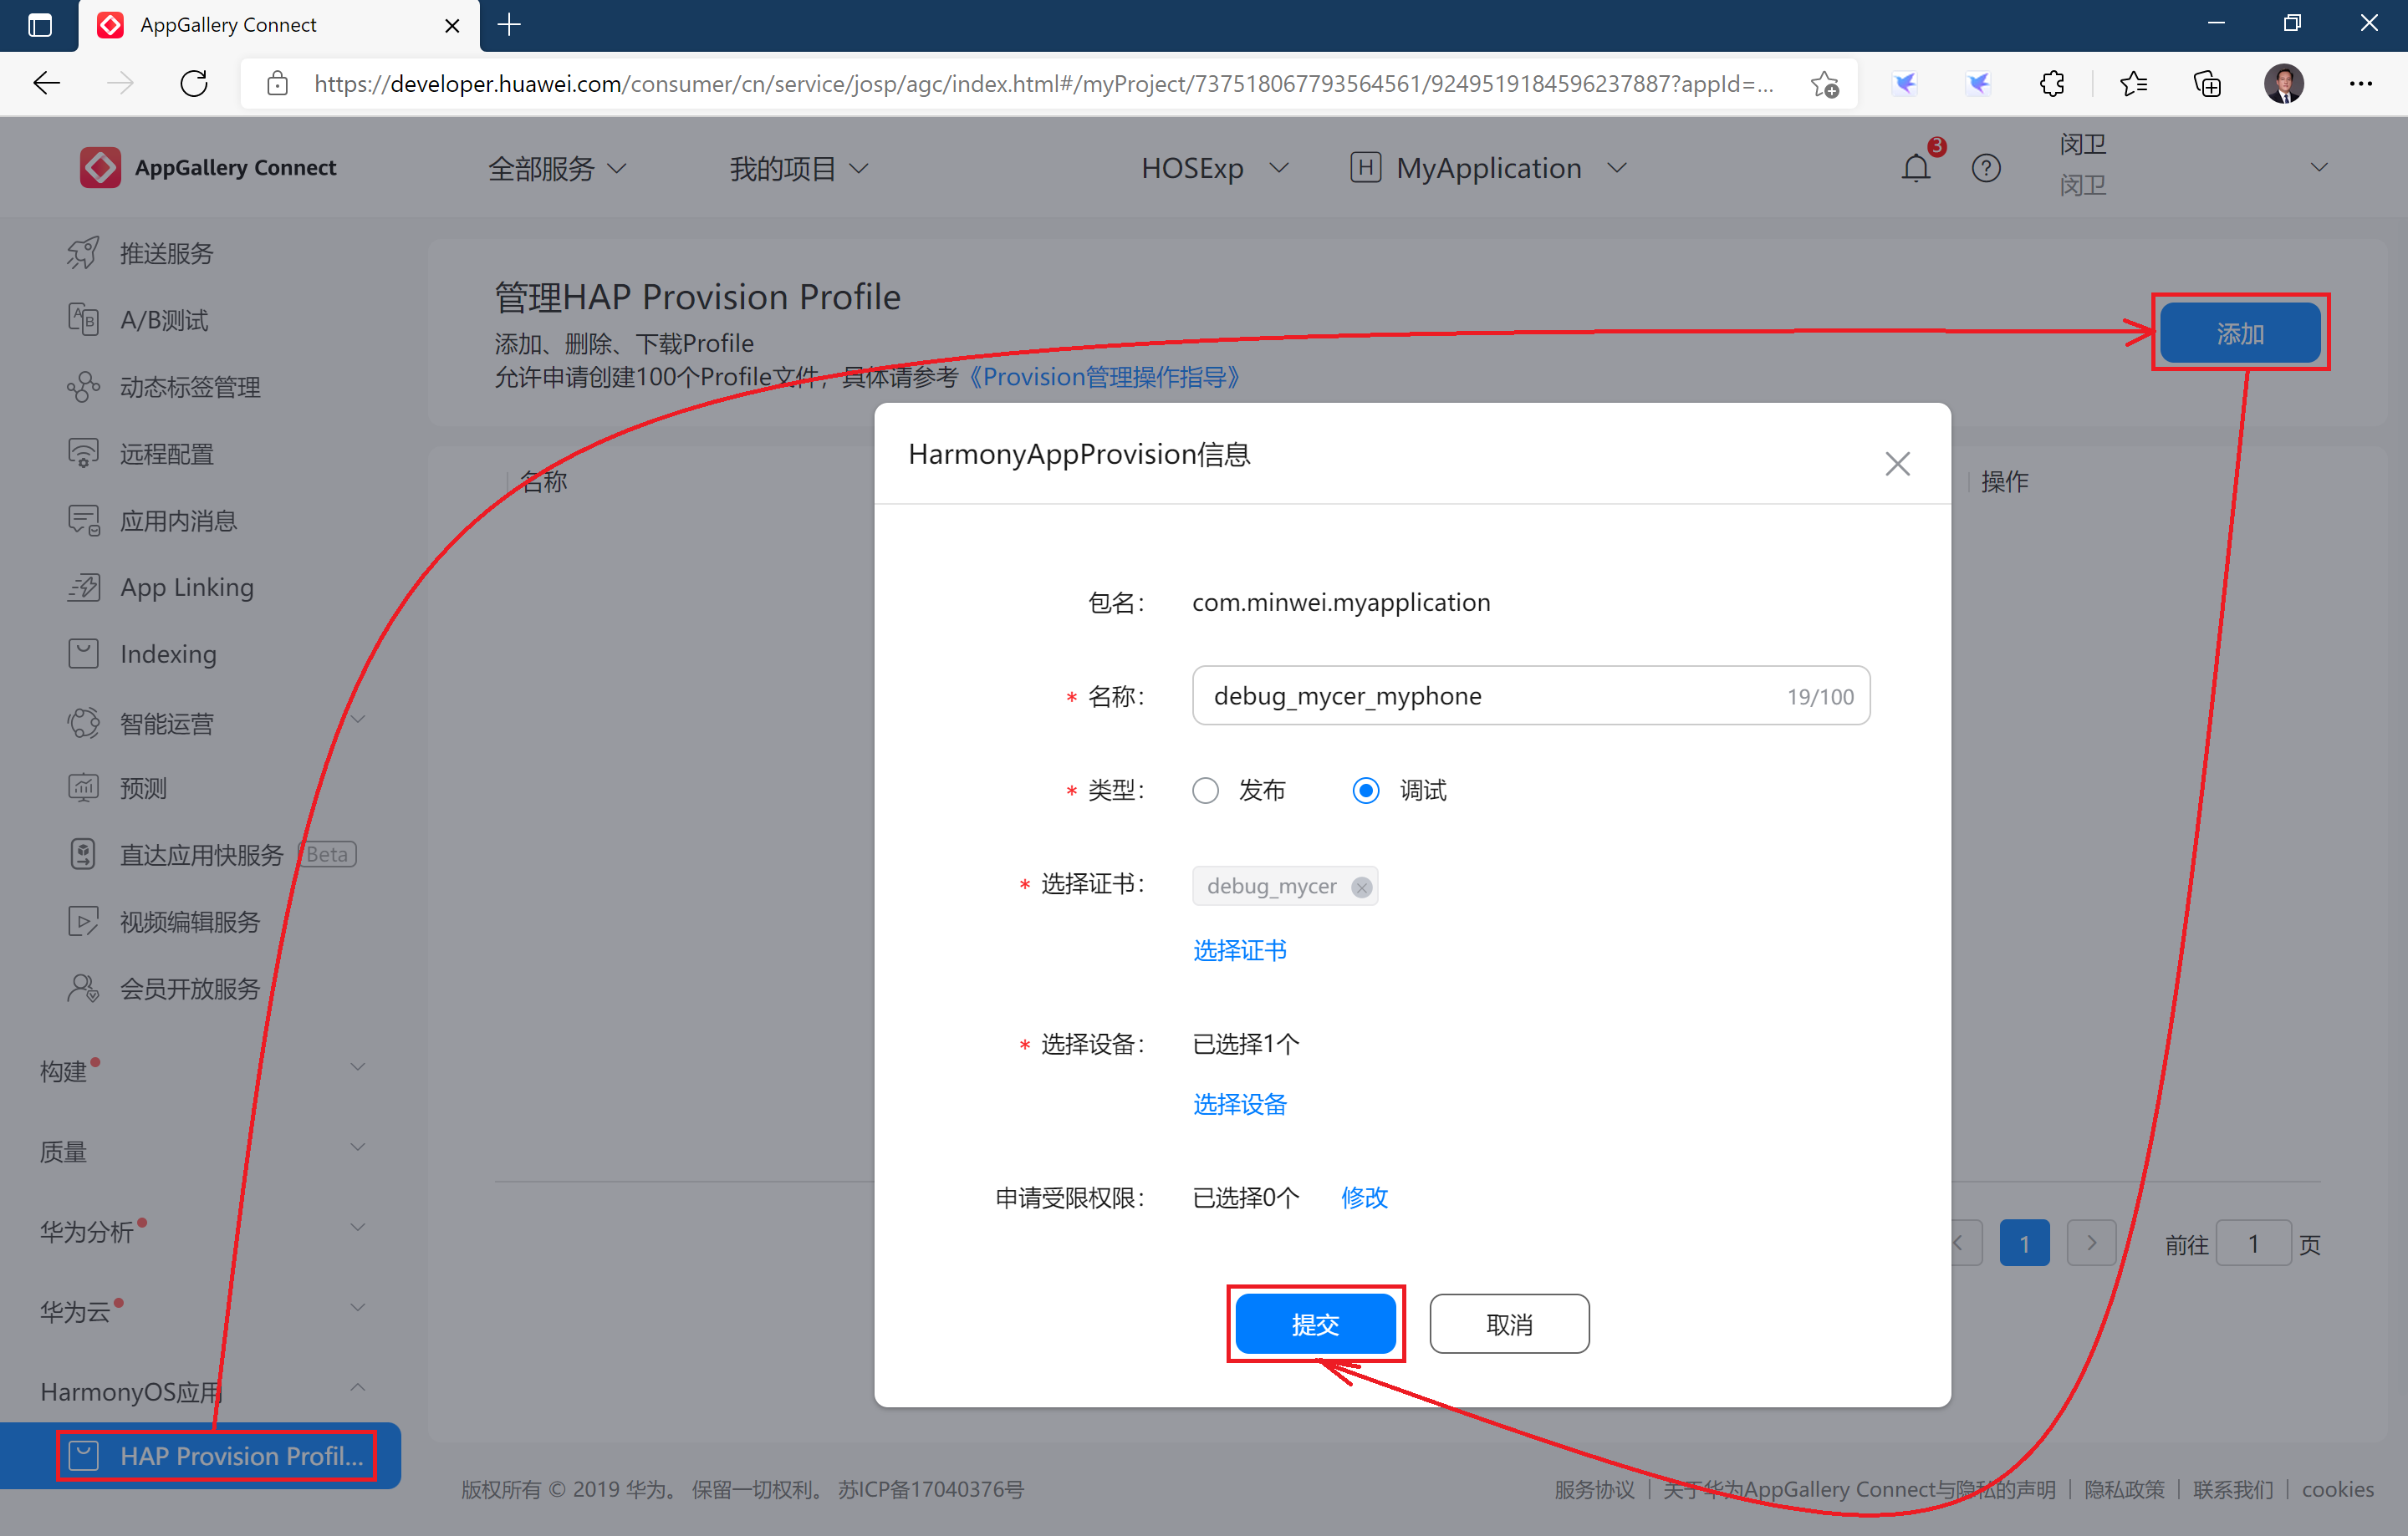Open the 服务协议 footer link
Screen dimensions: 2408x1536
[x=1594, y=1489]
